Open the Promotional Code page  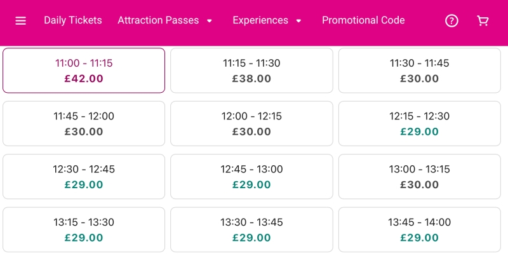coord(363,20)
